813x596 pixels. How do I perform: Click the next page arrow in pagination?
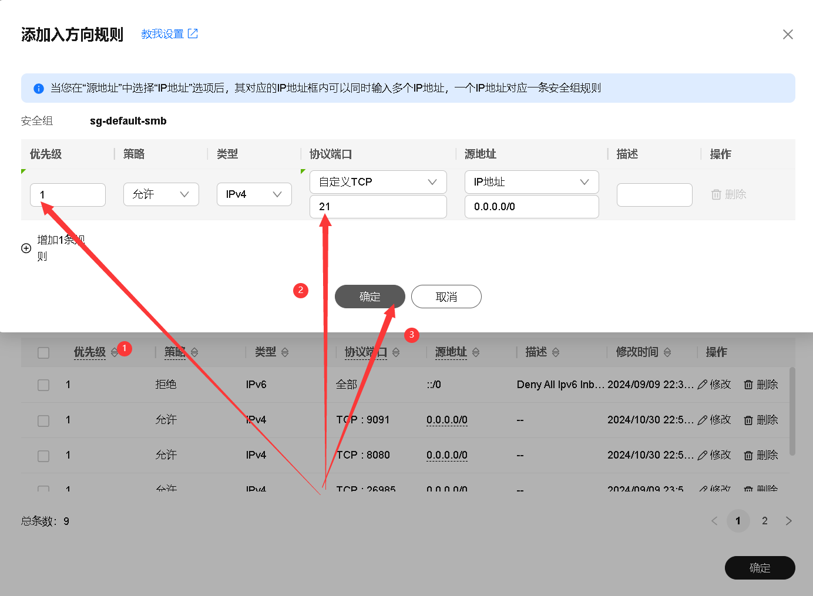pos(789,520)
